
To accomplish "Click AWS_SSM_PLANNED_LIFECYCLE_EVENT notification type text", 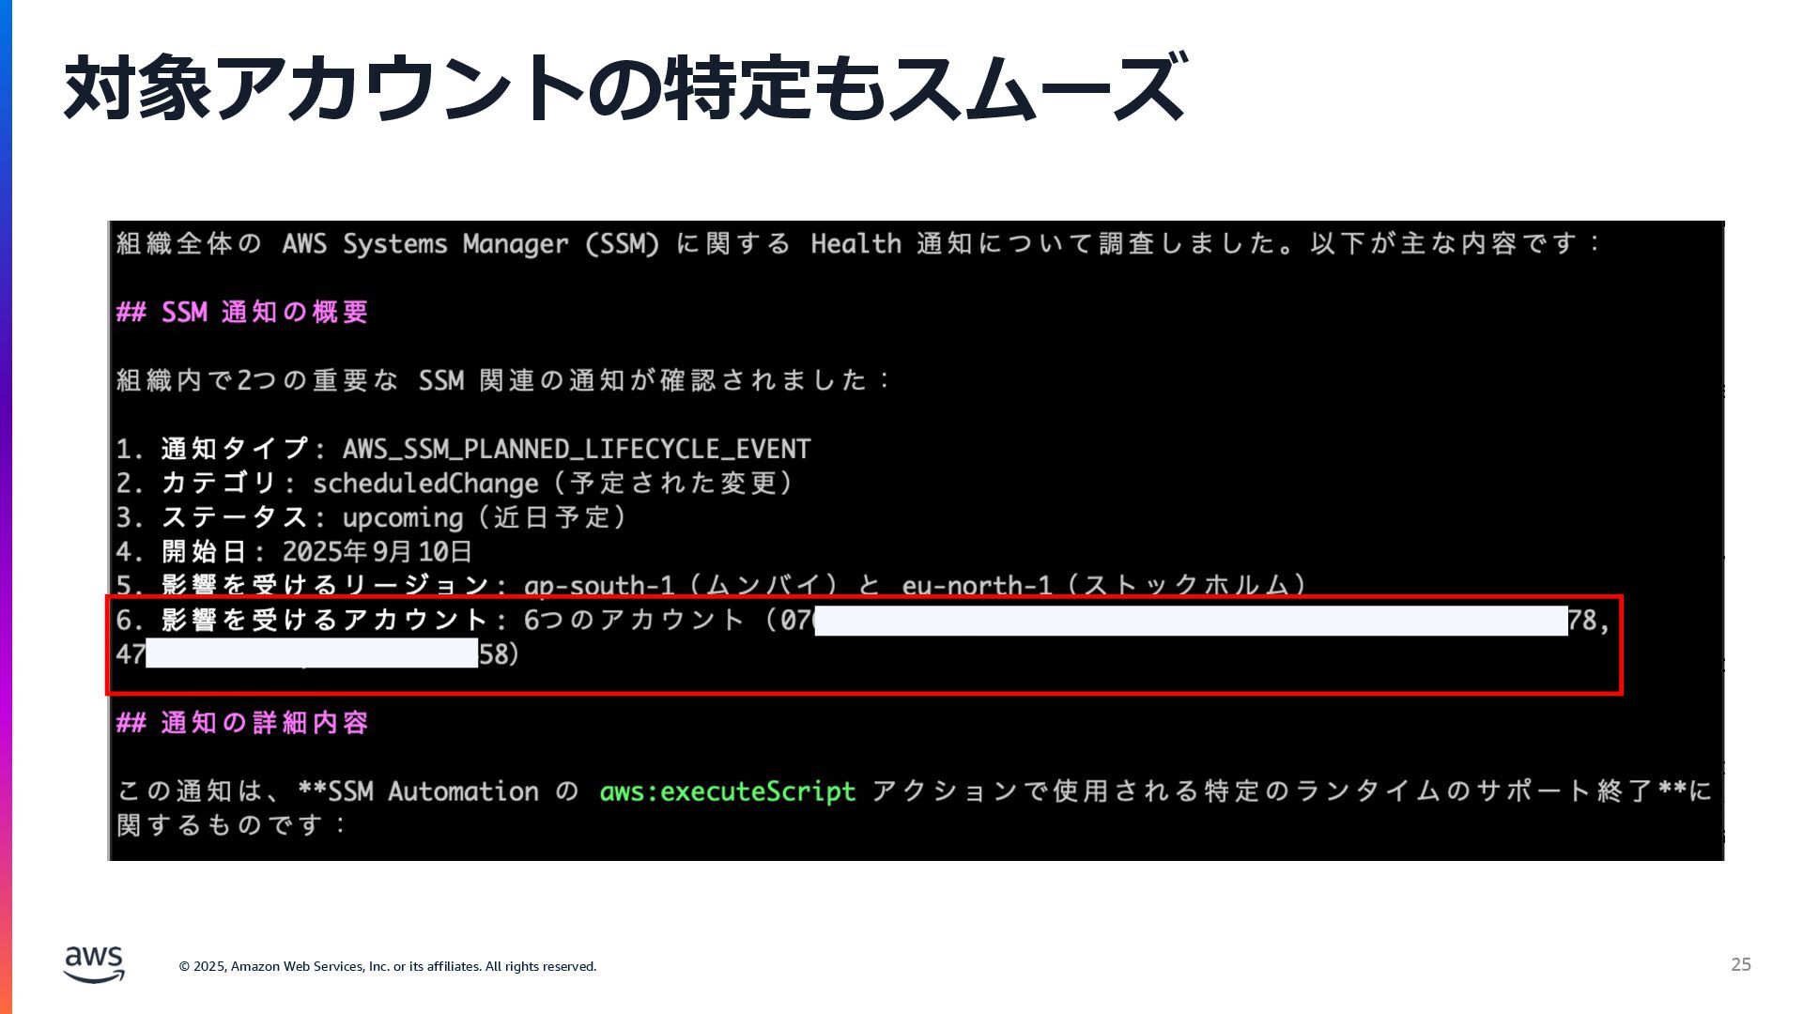I will tap(576, 449).
